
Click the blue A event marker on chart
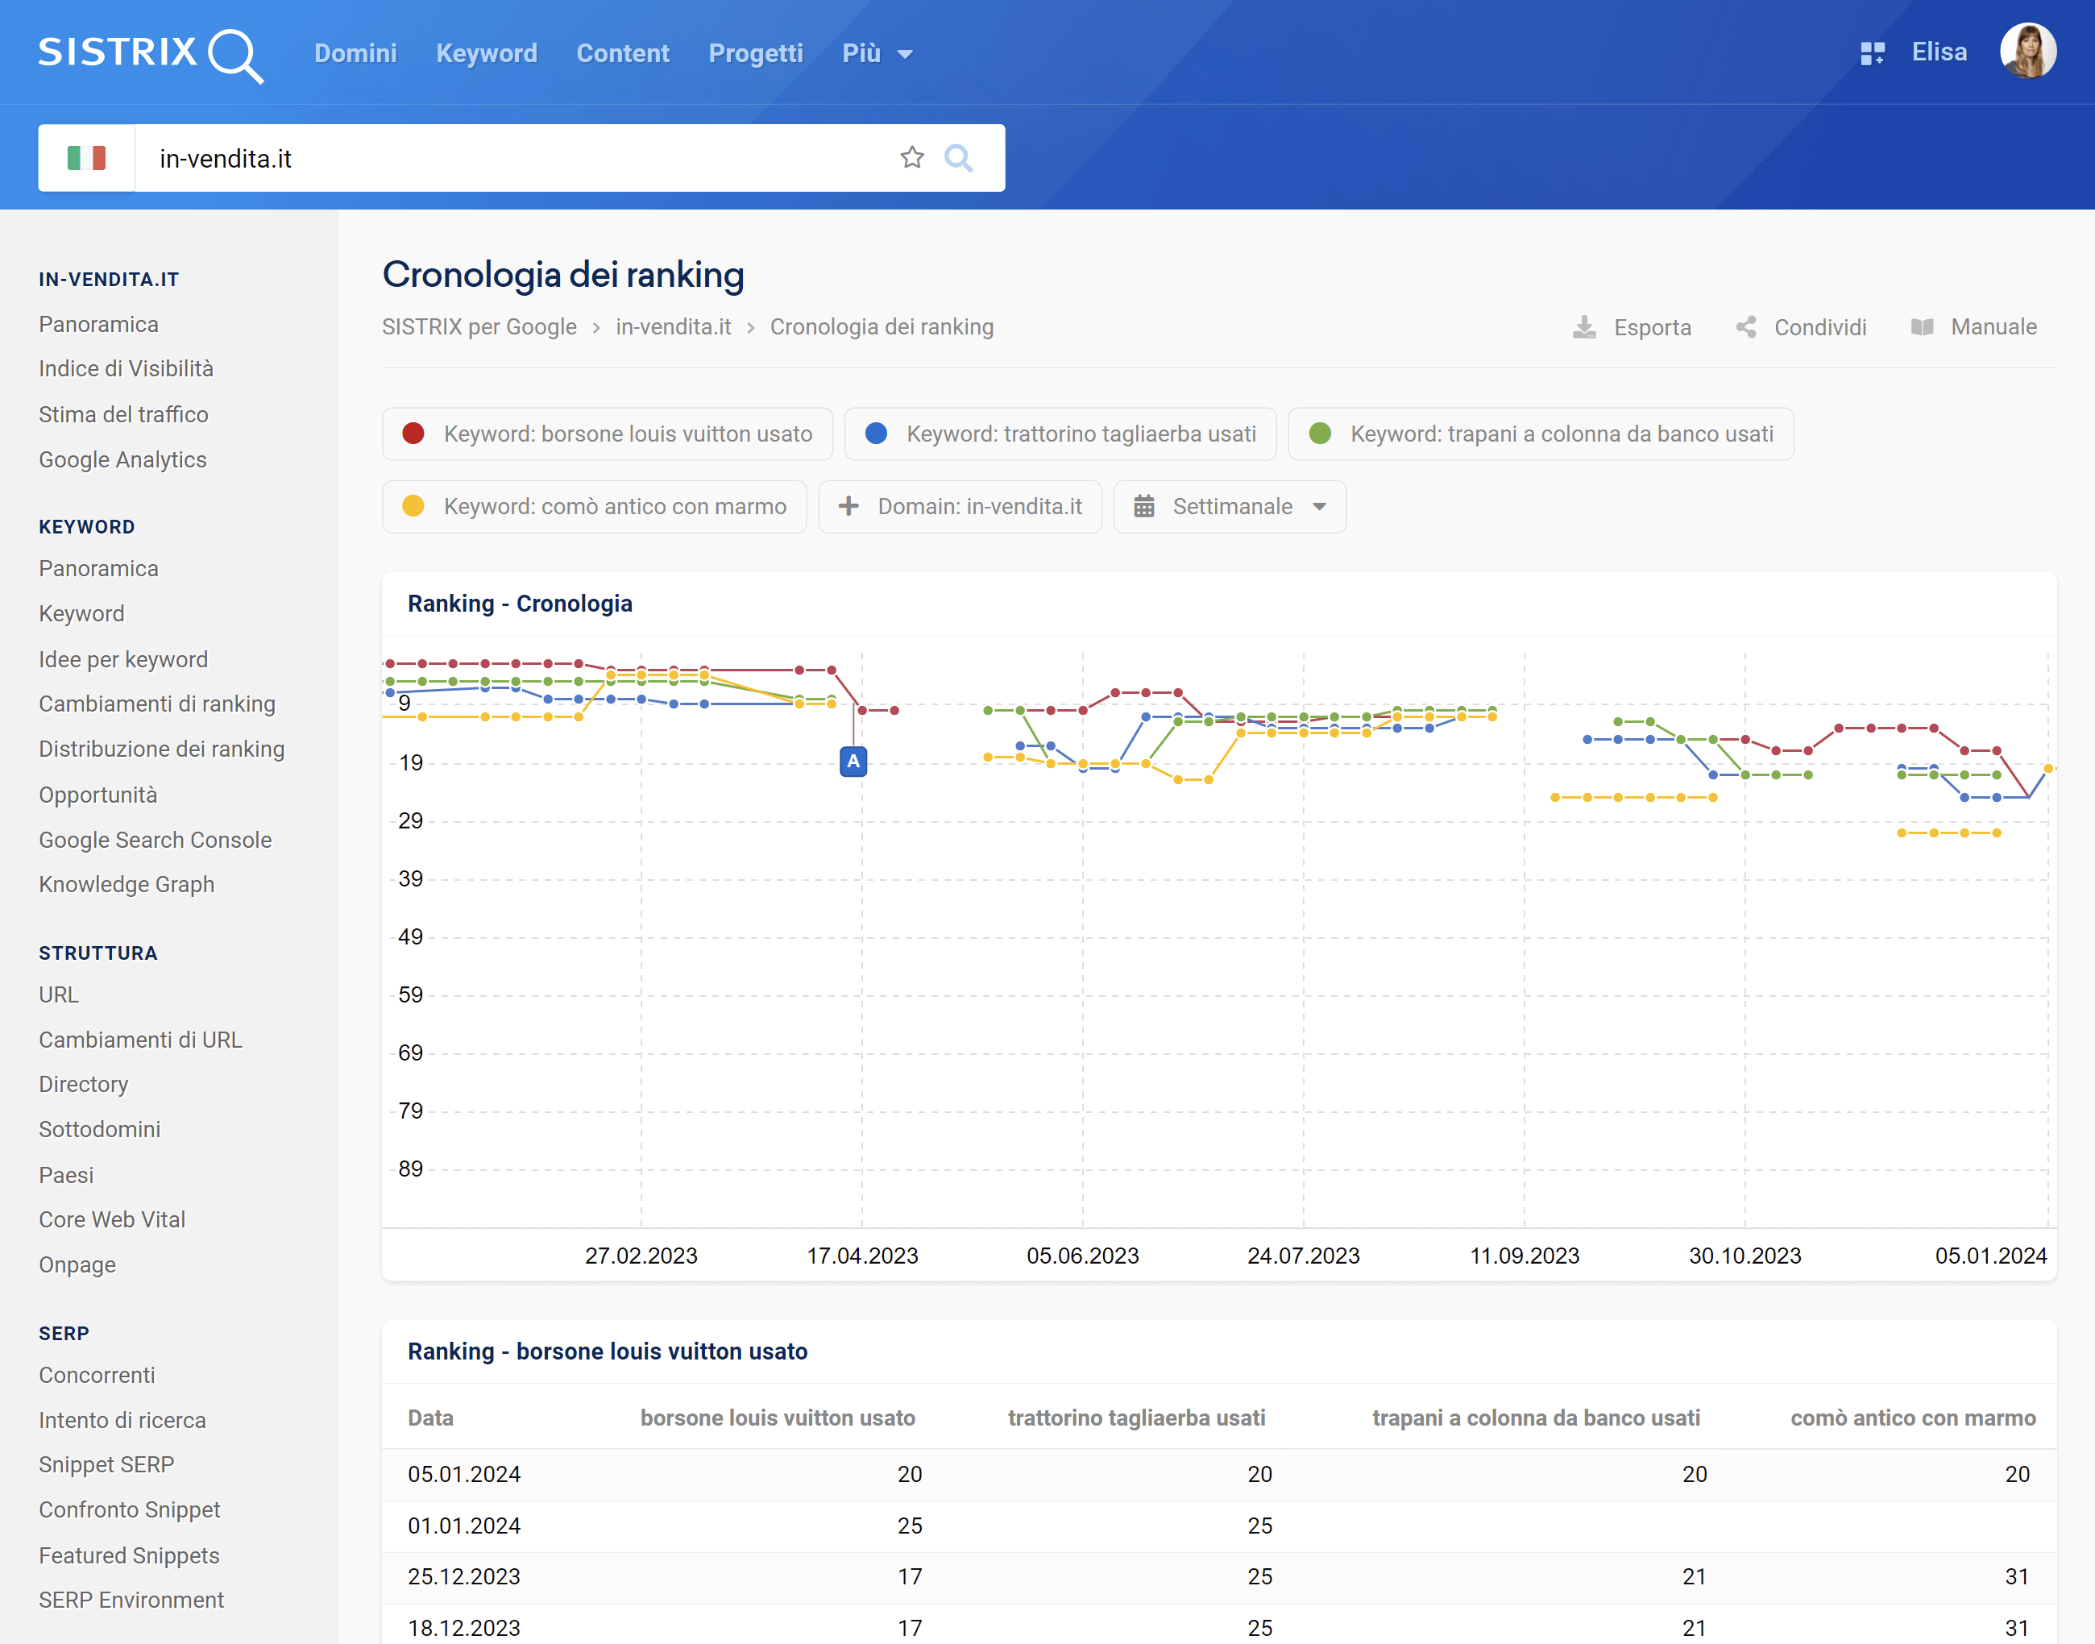[x=853, y=762]
